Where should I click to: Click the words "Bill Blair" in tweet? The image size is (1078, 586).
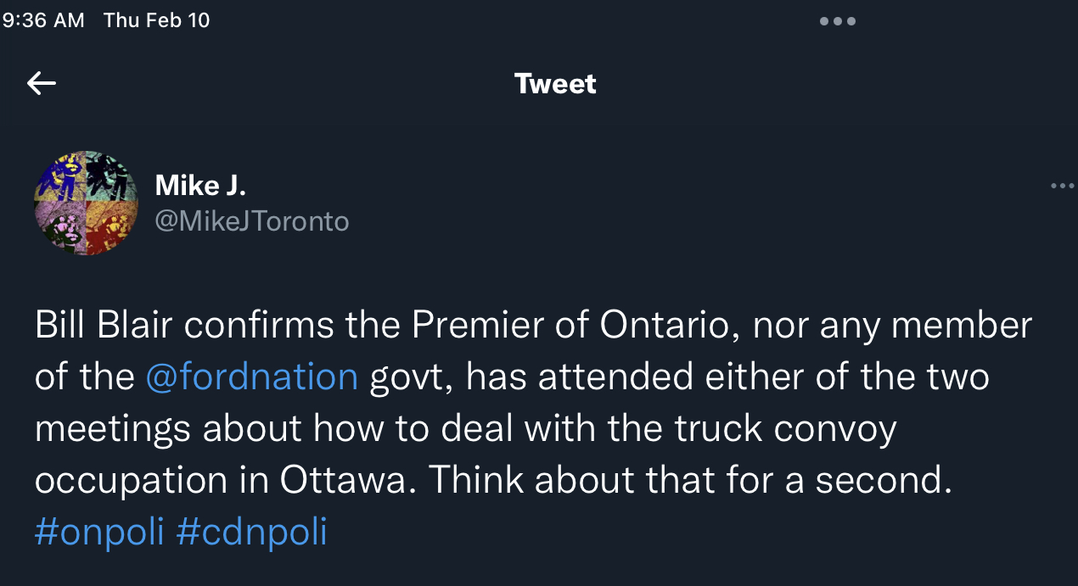pos(106,325)
